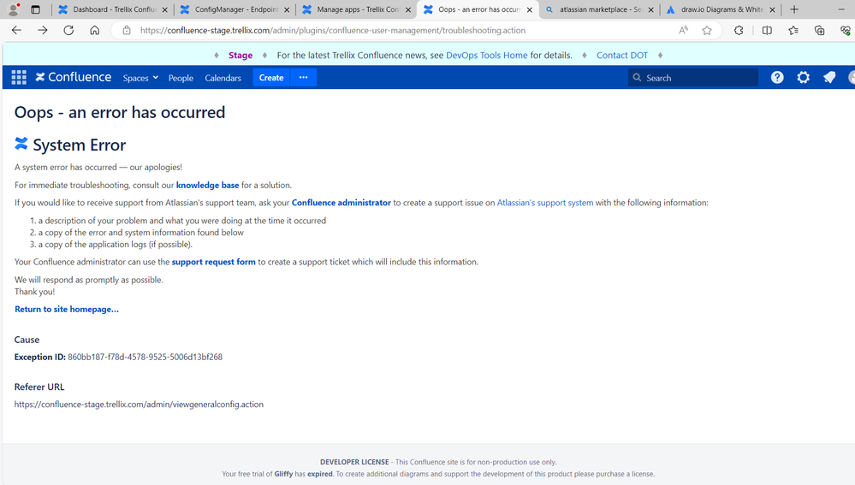Click the browser address bar URL
This screenshot has width=855, height=485.
tap(333, 31)
